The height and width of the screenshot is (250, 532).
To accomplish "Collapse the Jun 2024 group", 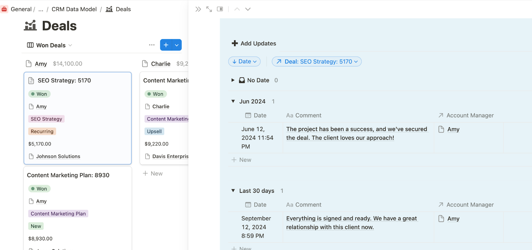I will pyautogui.click(x=233, y=101).
